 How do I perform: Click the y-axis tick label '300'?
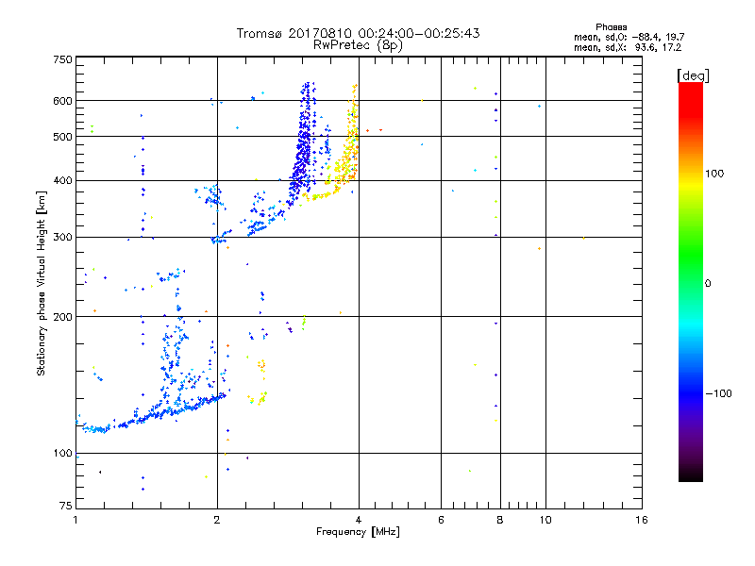(x=62, y=238)
